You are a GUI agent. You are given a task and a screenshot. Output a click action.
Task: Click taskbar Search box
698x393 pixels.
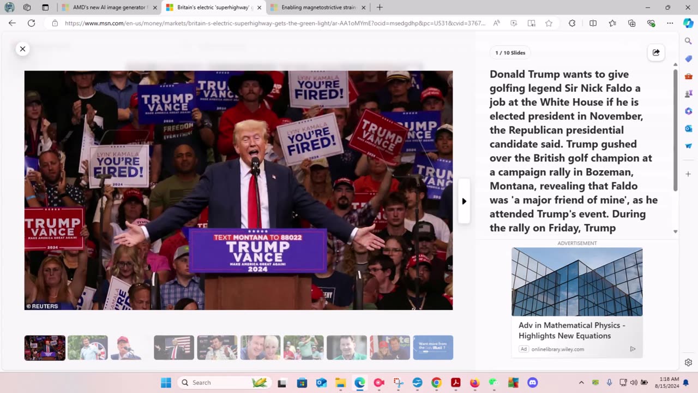point(224,383)
